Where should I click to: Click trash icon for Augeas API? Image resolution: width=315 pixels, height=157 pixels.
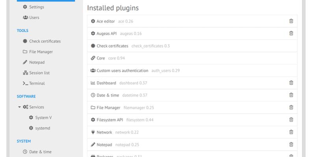pos(291,33)
